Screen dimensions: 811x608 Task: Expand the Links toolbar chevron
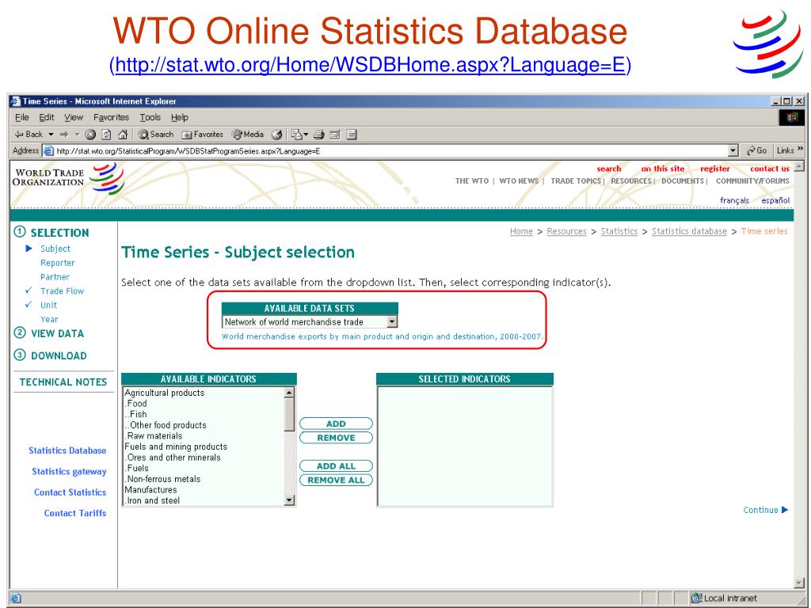pyautogui.click(x=801, y=149)
